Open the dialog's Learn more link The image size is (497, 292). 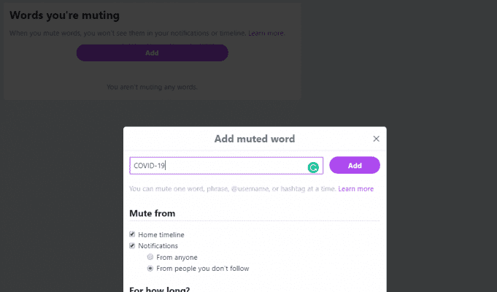[x=355, y=188]
